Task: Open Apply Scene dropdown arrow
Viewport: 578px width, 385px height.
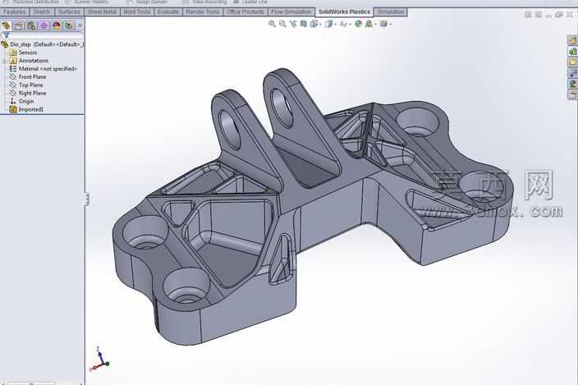Action: 375,25
